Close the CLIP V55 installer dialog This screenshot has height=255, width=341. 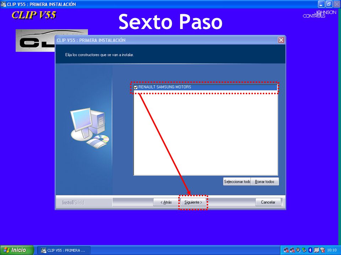(281, 40)
